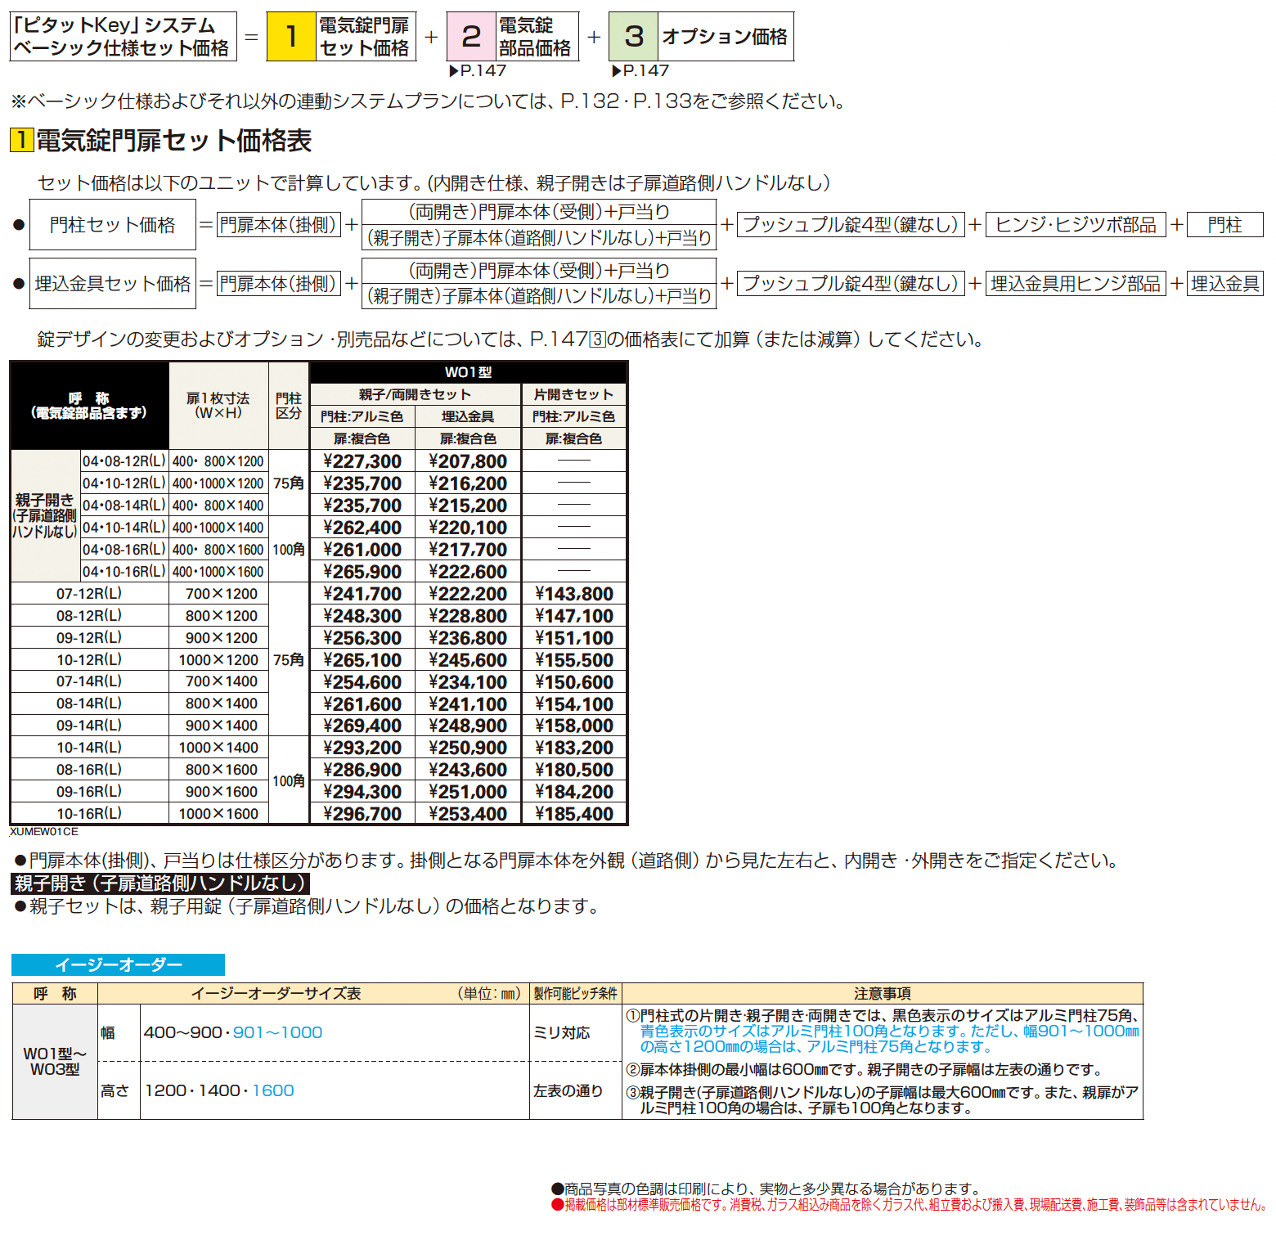Click the 埋込金具セット価格 box
Screen dimensions: 1276x1245
coord(113,282)
